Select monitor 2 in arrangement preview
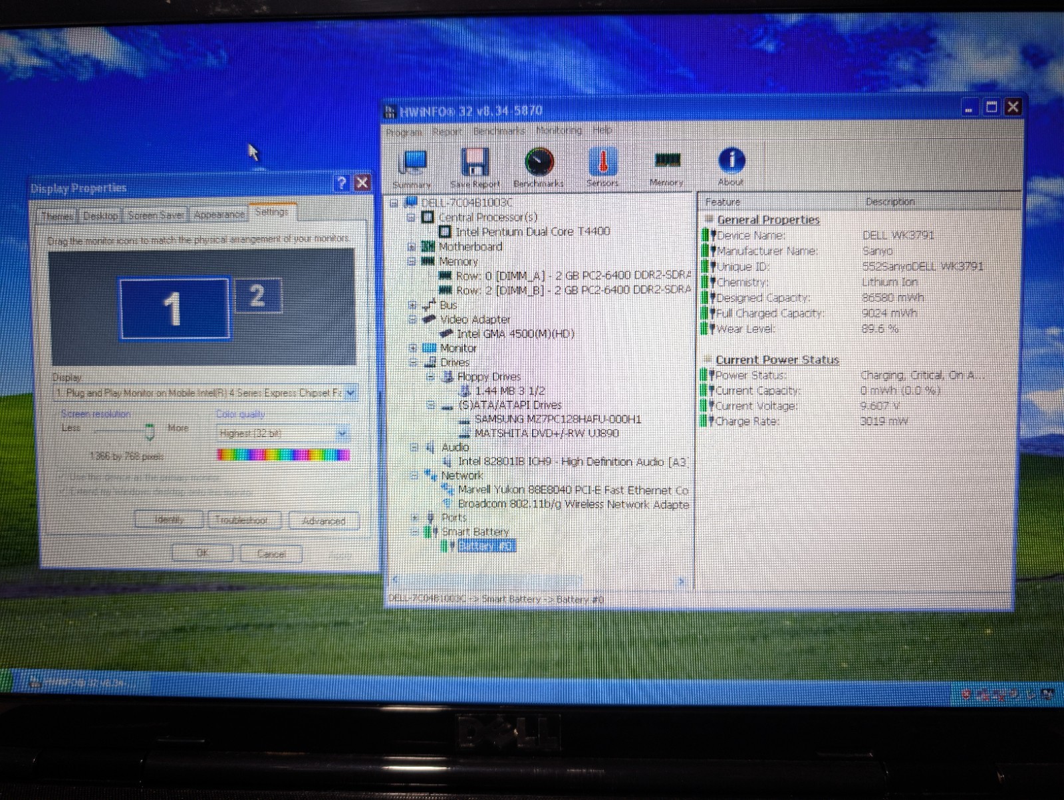The height and width of the screenshot is (800, 1064). pyautogui.click(x=257, y=295)
